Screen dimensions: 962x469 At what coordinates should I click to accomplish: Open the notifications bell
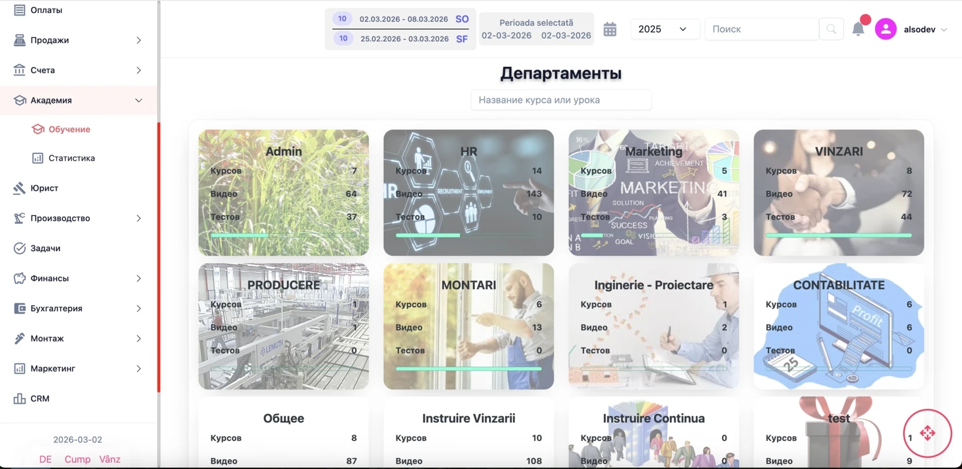[858, 29]
